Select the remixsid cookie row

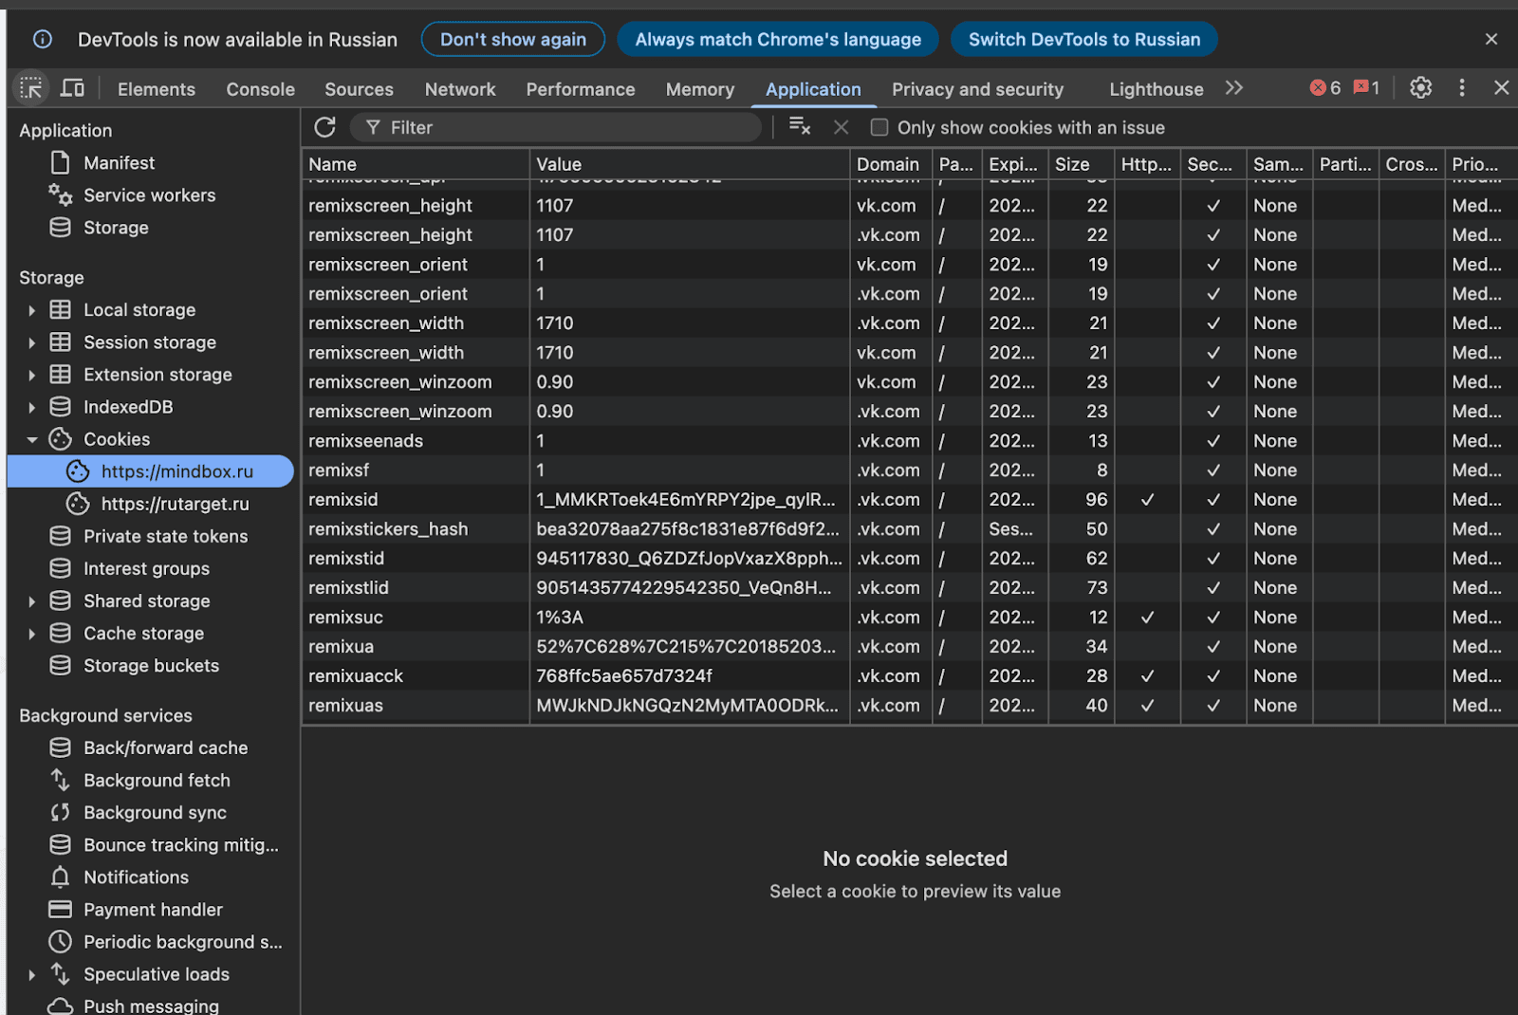(909, 500)
